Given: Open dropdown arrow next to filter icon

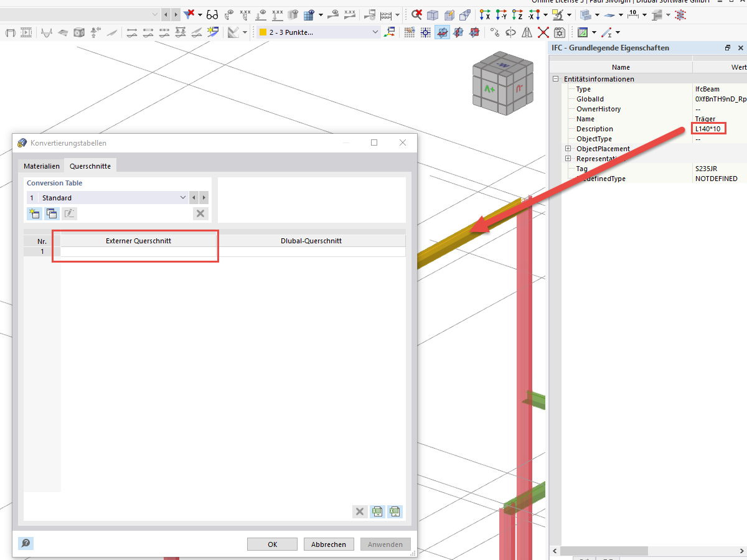Looking at the screenshot, I should [200, 14].
